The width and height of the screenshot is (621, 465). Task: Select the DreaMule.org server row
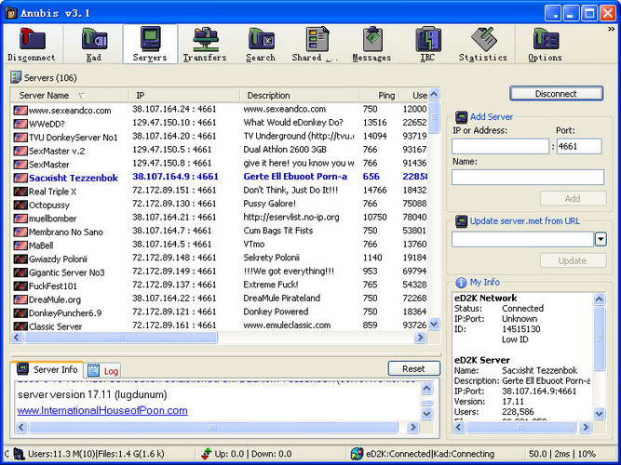[220, 299]
